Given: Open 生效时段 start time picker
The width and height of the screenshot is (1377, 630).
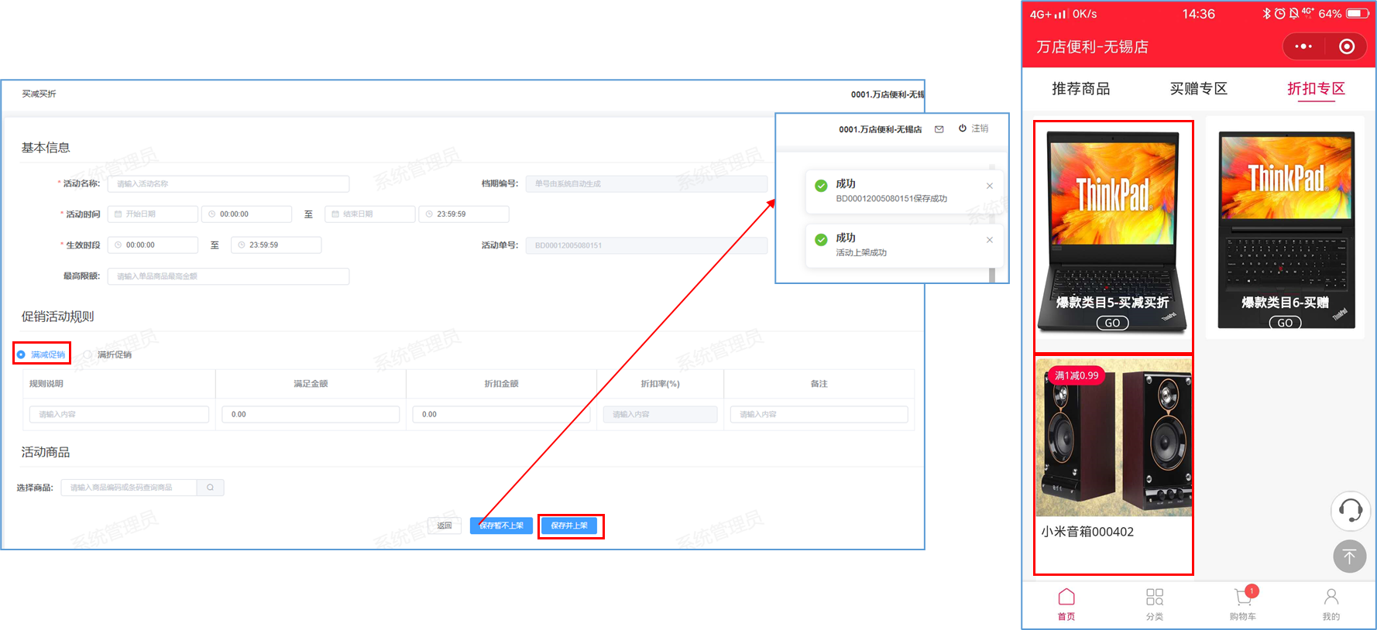Looking at the screenshot, I should [153, 245].
